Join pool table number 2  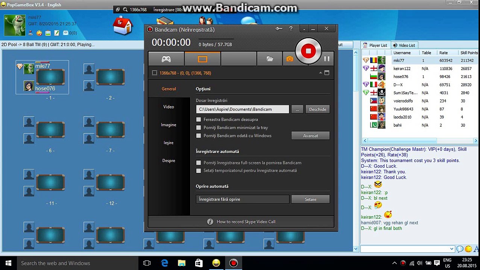(110, 77)
